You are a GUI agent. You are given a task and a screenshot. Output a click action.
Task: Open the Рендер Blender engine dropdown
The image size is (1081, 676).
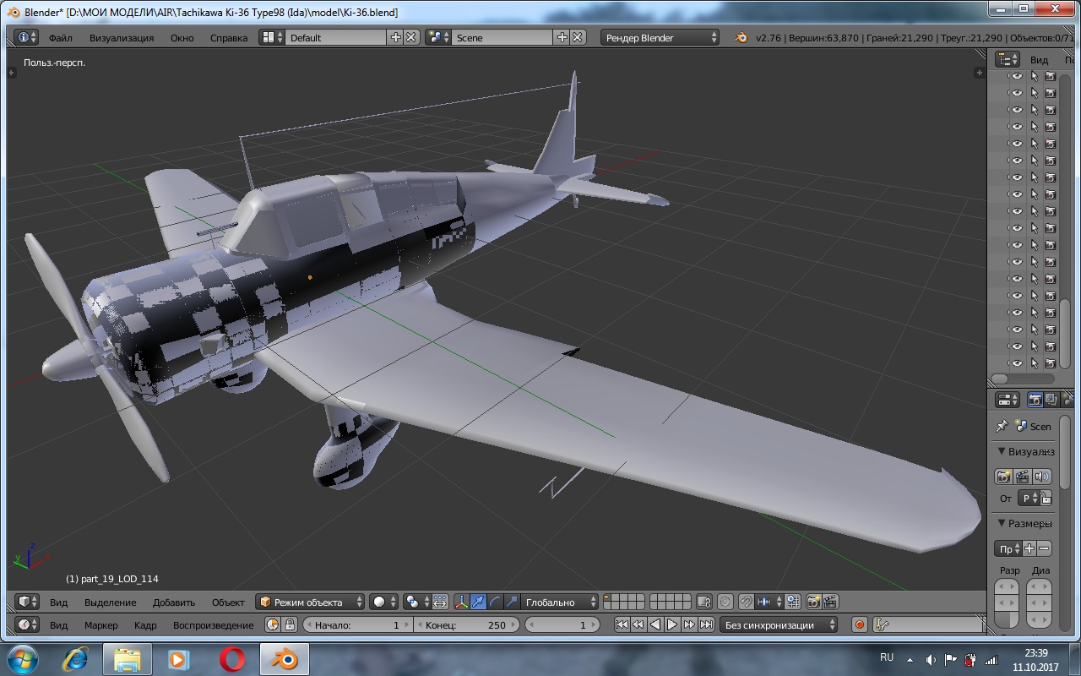pos(660,38)
